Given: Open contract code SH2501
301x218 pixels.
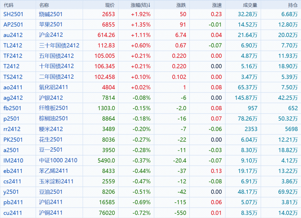Looking at the screenshot, I should pyautogui.click(x=13, y=14).
